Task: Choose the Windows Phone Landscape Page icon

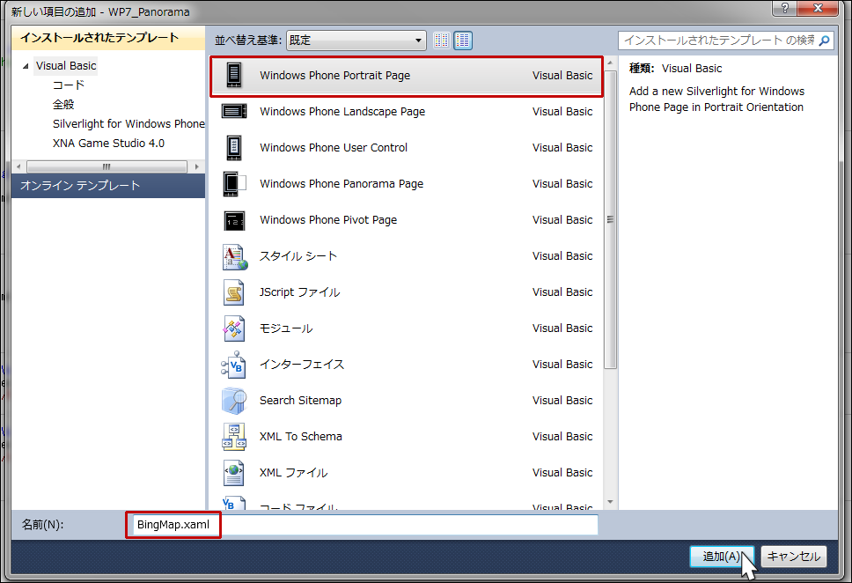Action: (234, 112)
